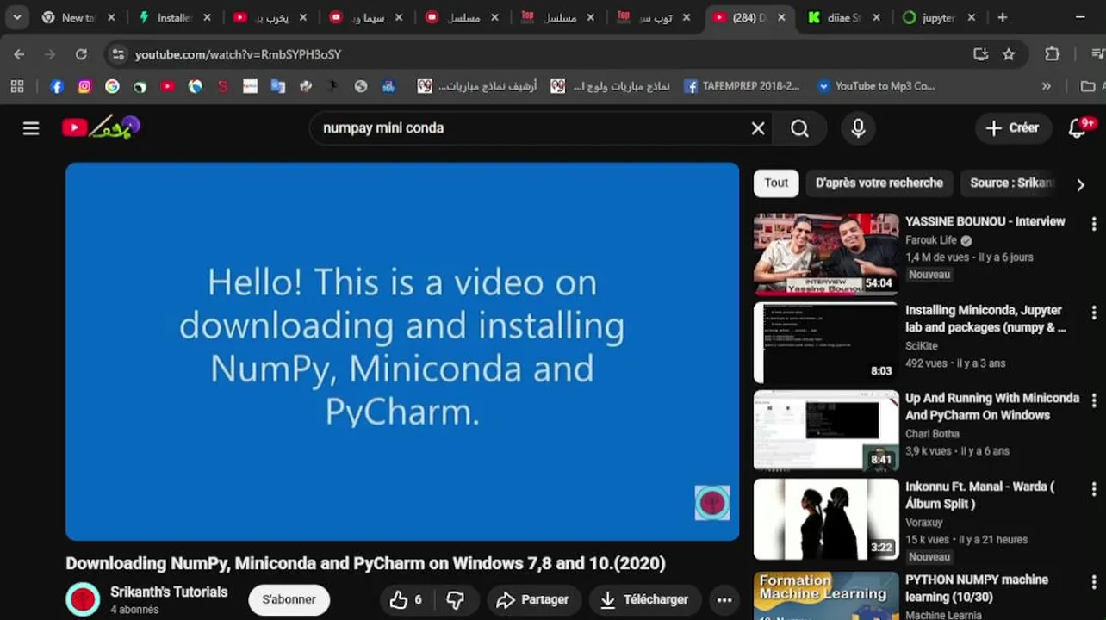This screenshot has width=1106, height=620.
Task: Reload the page with the refresh icon
Action: click(x=81, y=54)
